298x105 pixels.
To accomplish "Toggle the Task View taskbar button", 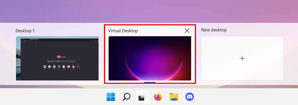I will (142, 97).
